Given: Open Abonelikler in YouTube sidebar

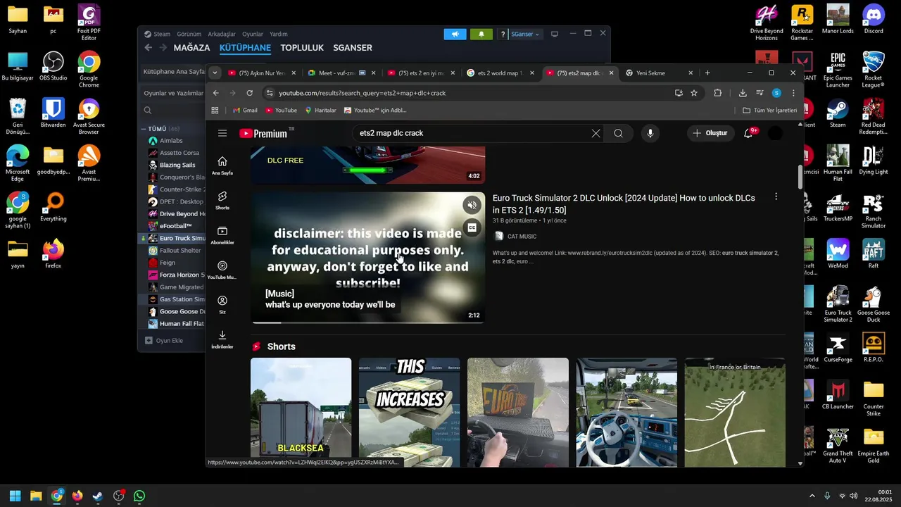Looking at the screenshot, I should (x=222, y=235).
